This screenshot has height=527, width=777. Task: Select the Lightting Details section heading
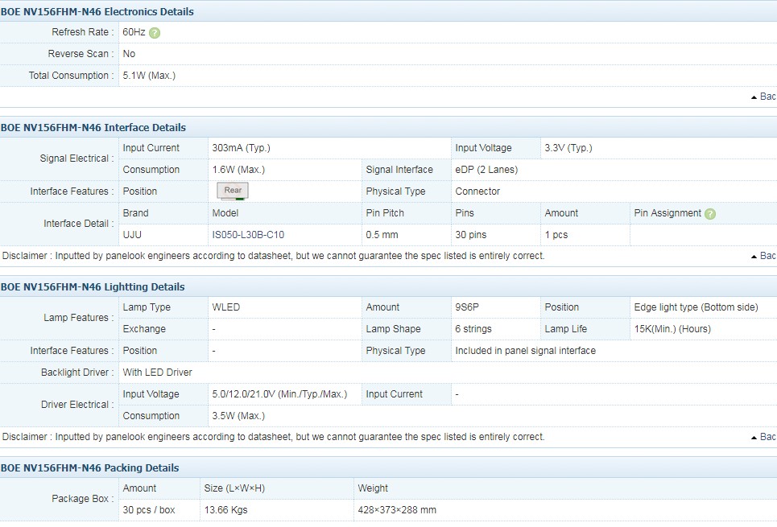coord(93,287)
